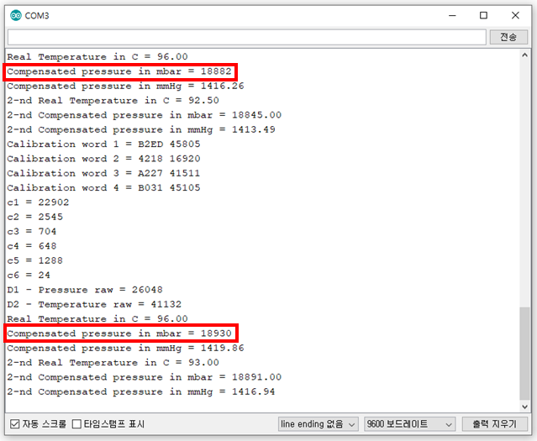Click the vertical scrollbar thumb
The width and height of the screenshot is (537, 441).
pos(524,354)
